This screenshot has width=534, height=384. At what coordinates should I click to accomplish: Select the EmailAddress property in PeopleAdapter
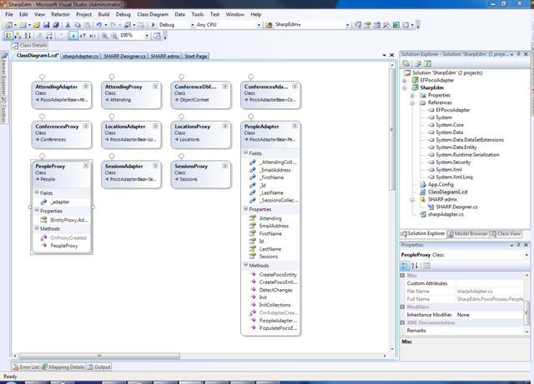[x=274, y=226]
